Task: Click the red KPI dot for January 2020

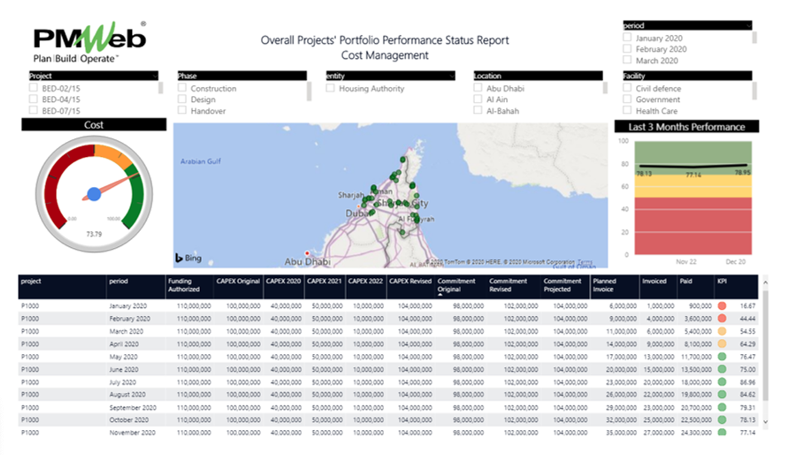Action: point(722,306)
